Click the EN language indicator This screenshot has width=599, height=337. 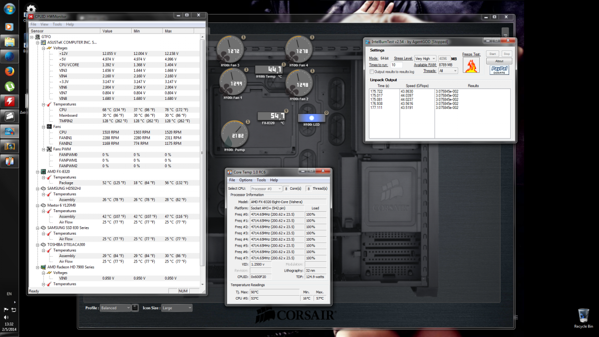9,294
